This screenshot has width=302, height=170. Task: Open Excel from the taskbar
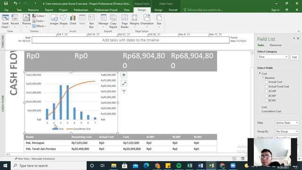pyautogui.click(x=190, y=166)
